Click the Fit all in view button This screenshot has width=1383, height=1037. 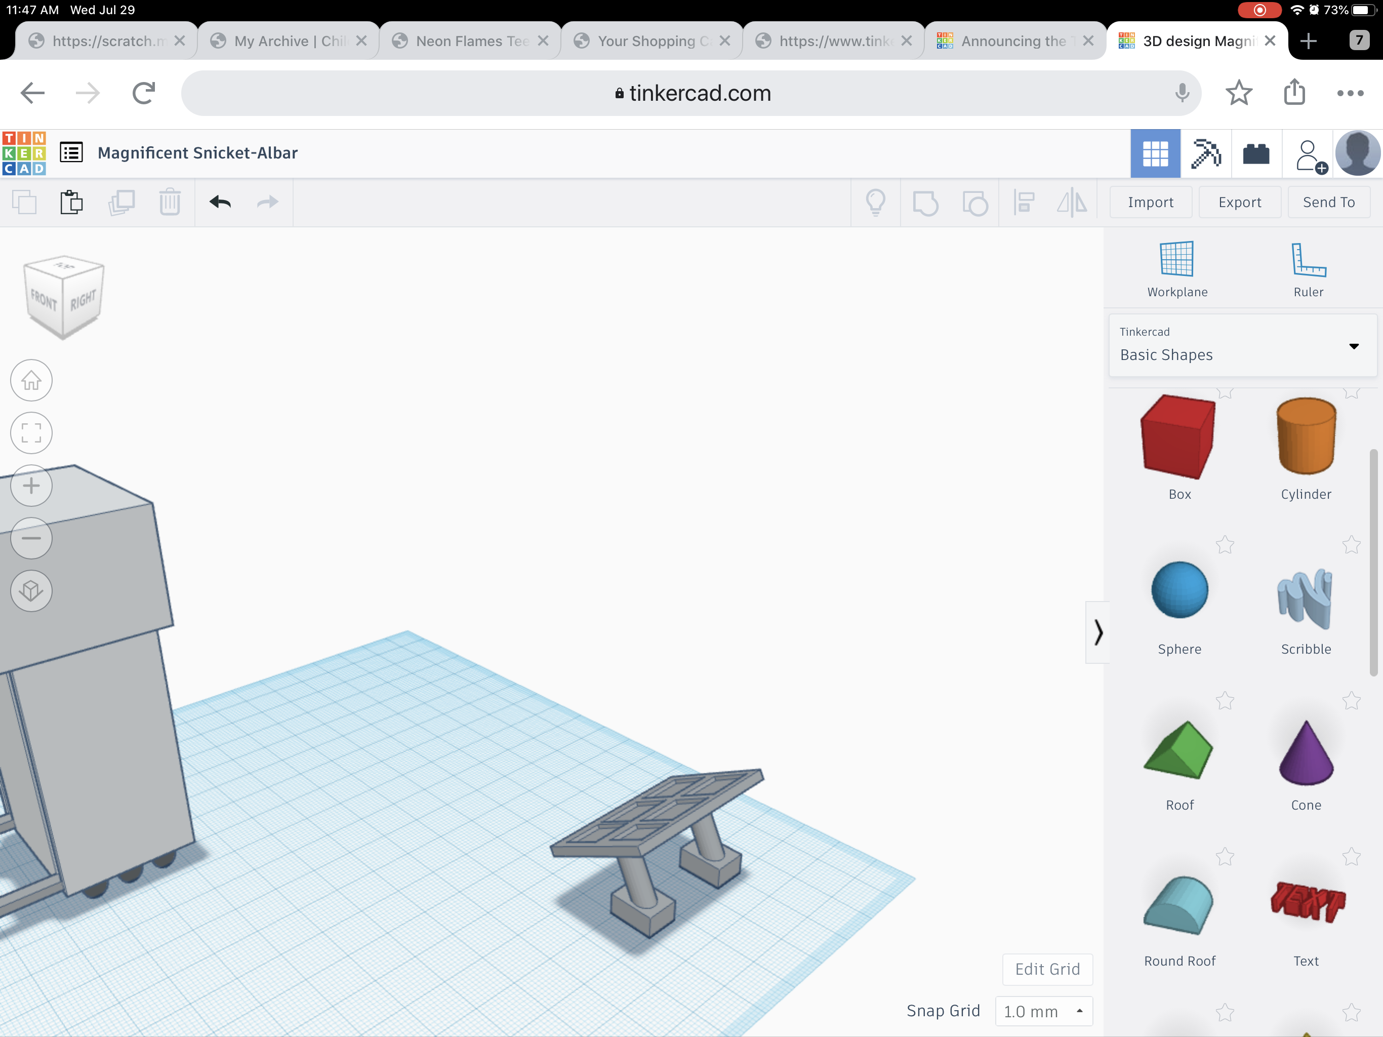[x=31, y=433]
